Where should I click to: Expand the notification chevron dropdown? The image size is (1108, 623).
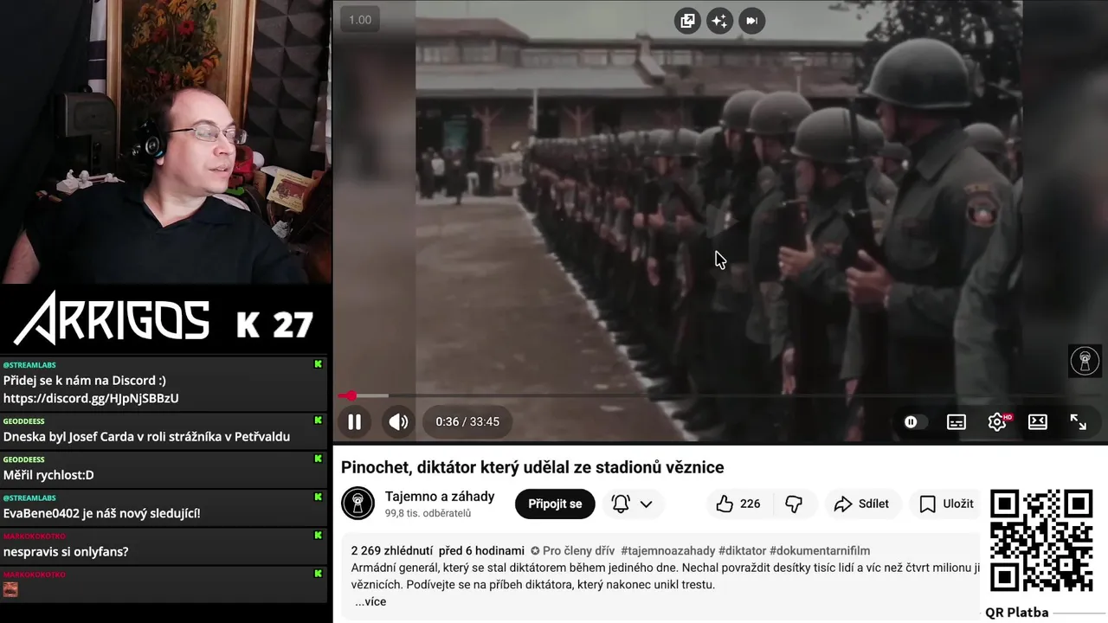[646, 504]
